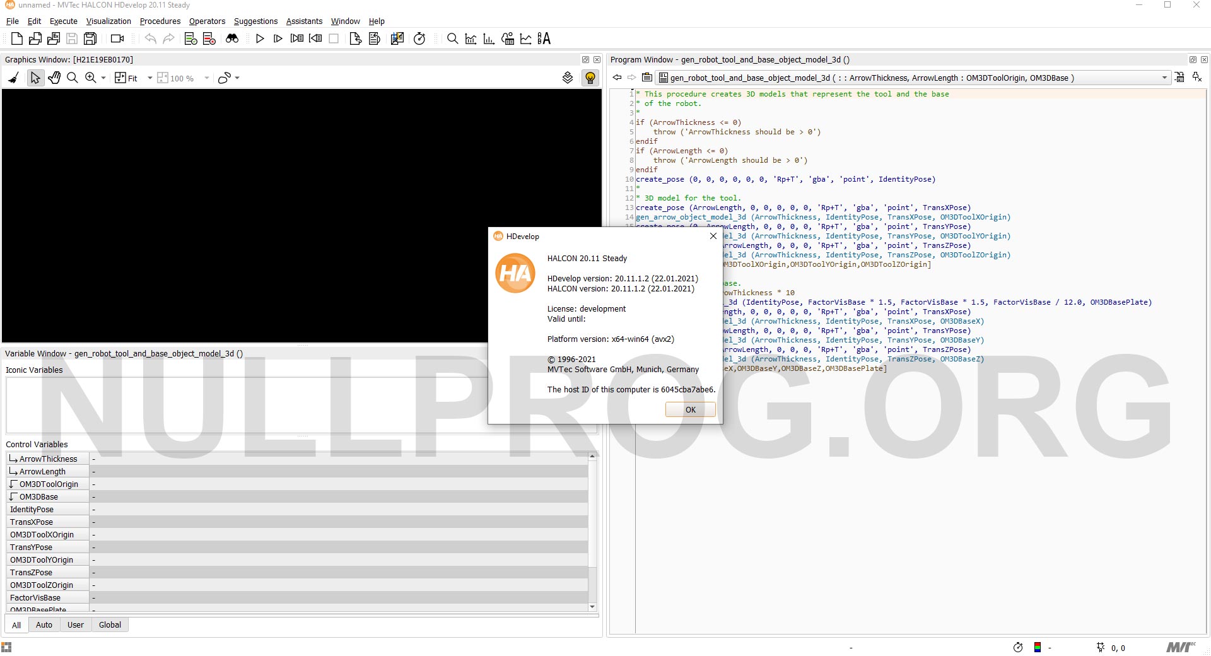This screenshot has height=656, width=1211.
Task: Select the hand pan tool
Action: click(x=54, y=78)
